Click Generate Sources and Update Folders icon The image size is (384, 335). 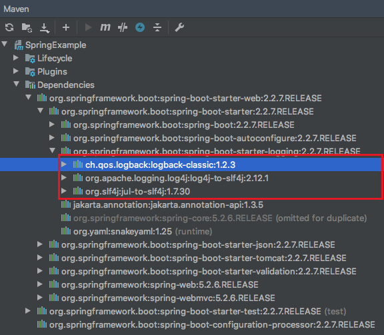click(x=27, y=27)
